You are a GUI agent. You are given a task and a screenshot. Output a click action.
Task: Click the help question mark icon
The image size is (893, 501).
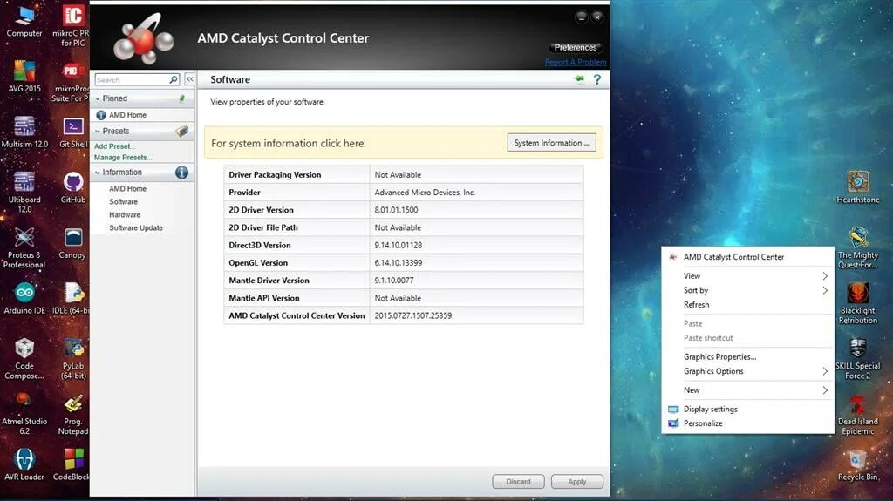[x=596, y=79]
